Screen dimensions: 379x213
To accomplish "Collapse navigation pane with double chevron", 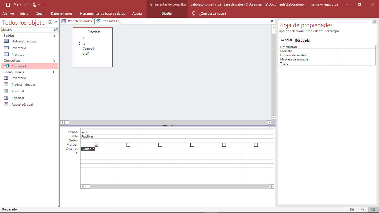I will 55,22.
